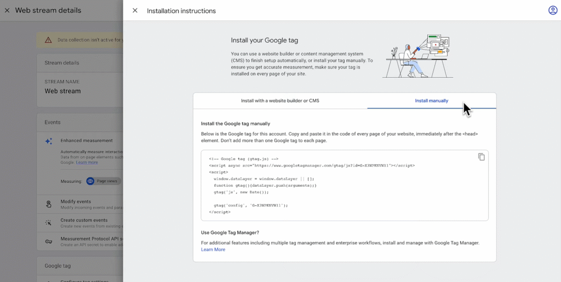561x282 pixels.
Task: Click the script async src line
Action: (x=312, y=165)
